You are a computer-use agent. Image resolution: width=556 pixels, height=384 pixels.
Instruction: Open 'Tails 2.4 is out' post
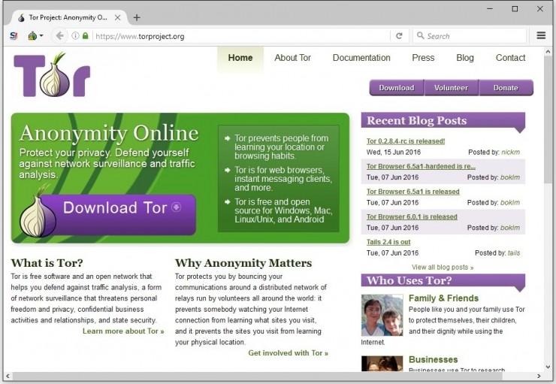point(388,242)
